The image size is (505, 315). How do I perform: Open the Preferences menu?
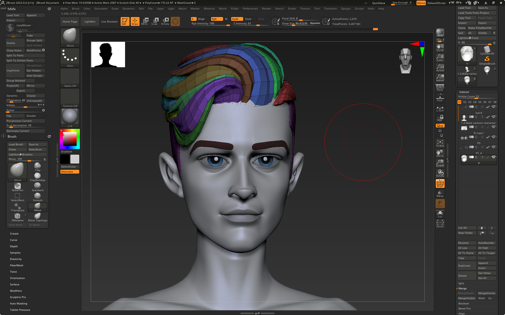250,9
